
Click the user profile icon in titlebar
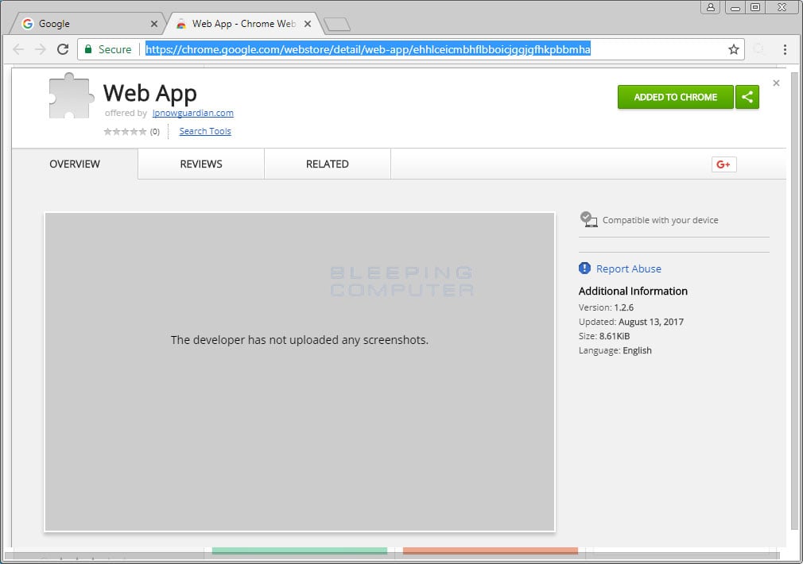coord(712,7)
